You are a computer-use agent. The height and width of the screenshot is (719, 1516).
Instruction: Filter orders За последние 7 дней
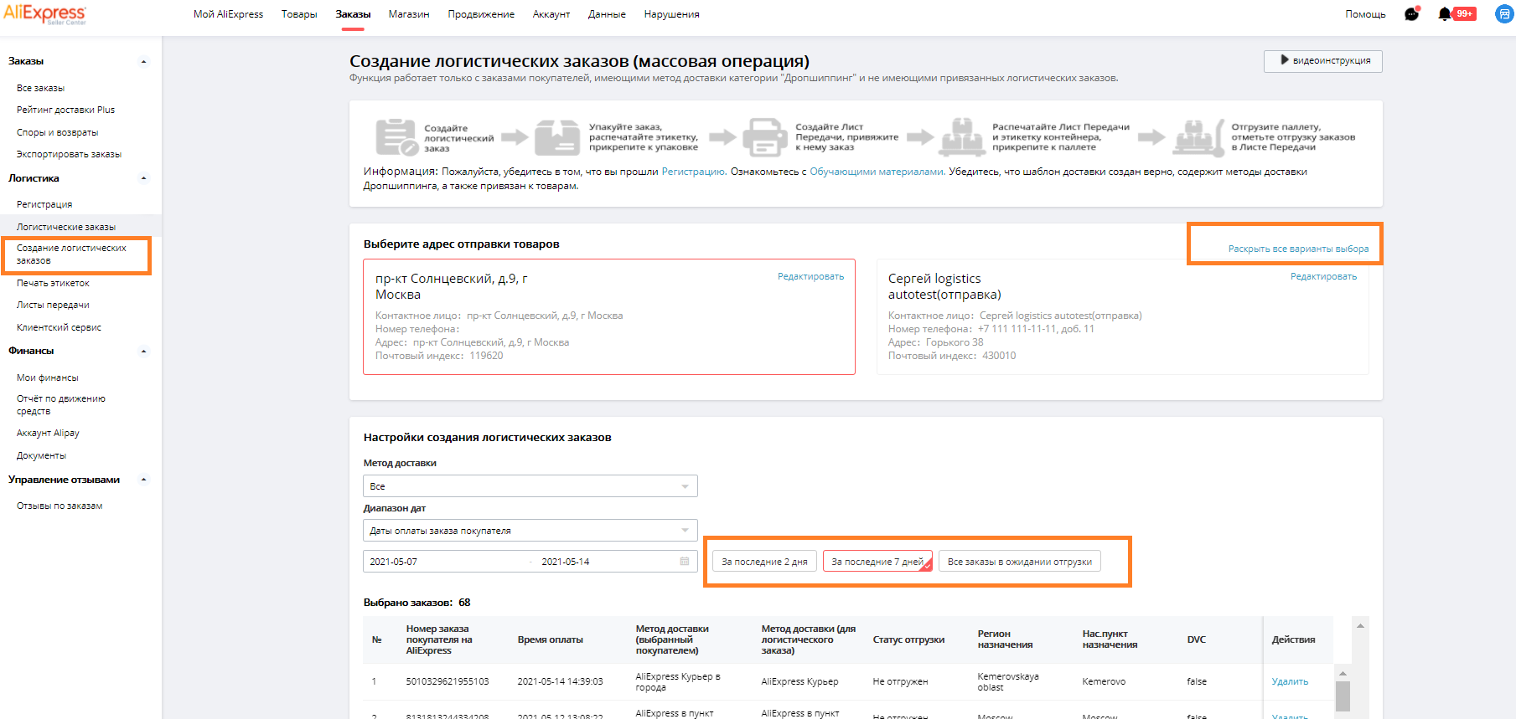[877, 562]
